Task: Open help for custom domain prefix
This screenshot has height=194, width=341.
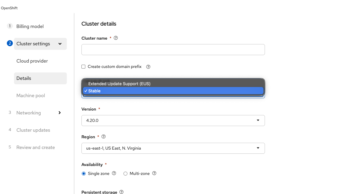Action: point(148,67)
